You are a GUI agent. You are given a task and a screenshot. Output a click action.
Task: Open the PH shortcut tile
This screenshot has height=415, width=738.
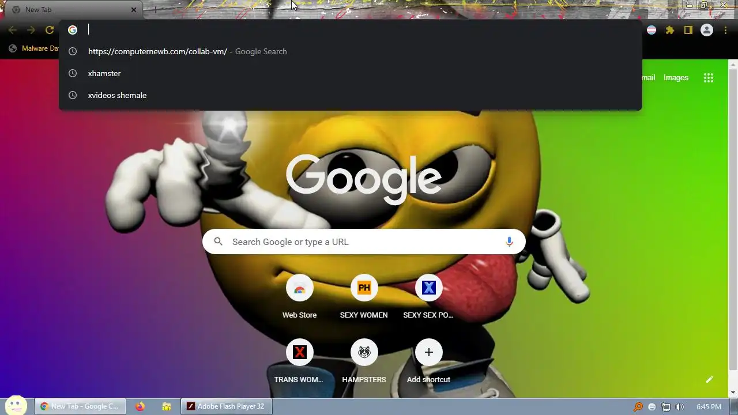pyautogui.click(x=364, y=297)
